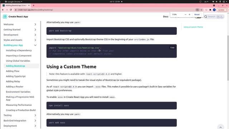
Task: Click the npm install sass code block
Action: pos(112,105)
